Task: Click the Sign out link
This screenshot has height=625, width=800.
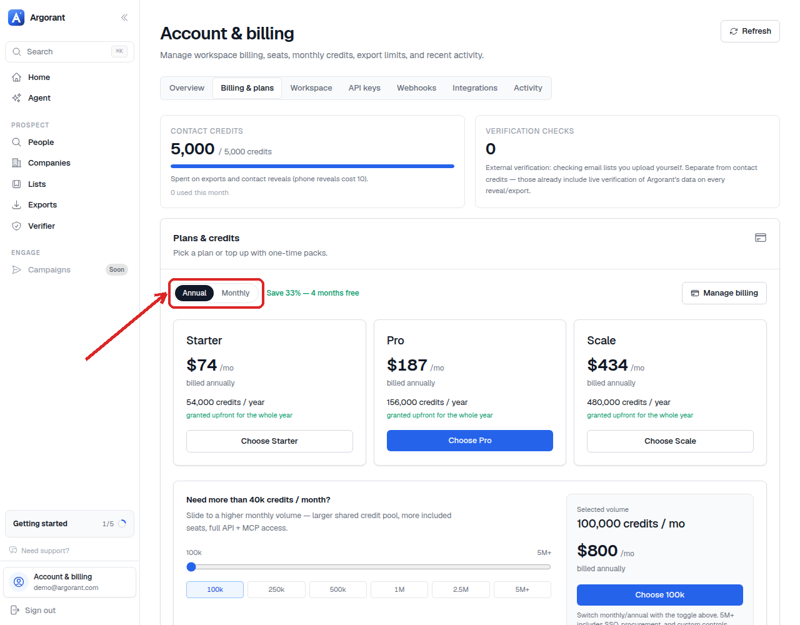Action: (40, 611)
